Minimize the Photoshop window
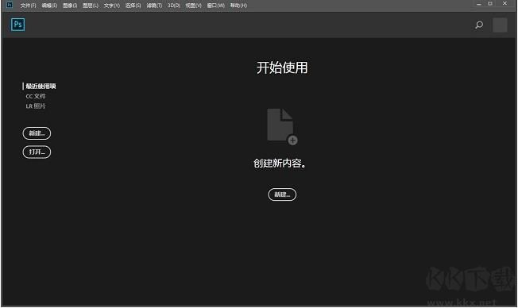This screenshot has height=308, width=518. [479, 4]
